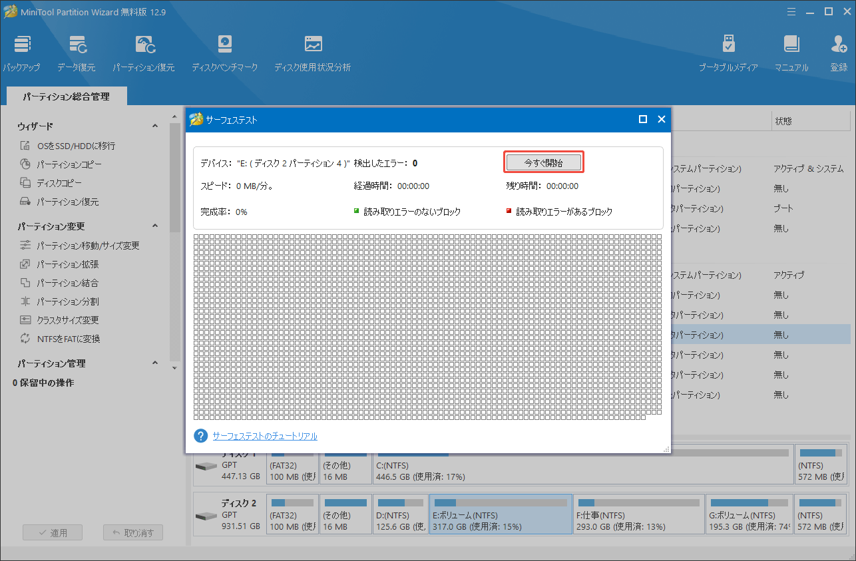Click the パーティション復元 sidebar wizard icon

pyautogui.click(x=25, y=202)
